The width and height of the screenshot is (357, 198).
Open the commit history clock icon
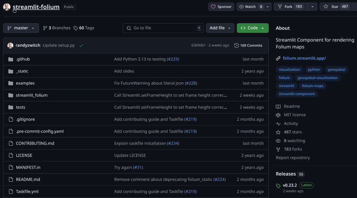236,45
